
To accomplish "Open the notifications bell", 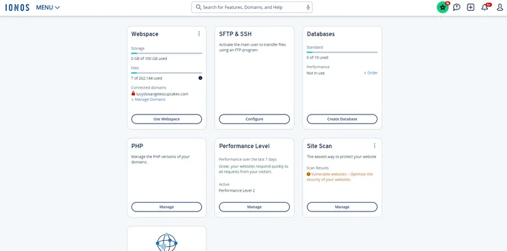I will coord(485,7).
